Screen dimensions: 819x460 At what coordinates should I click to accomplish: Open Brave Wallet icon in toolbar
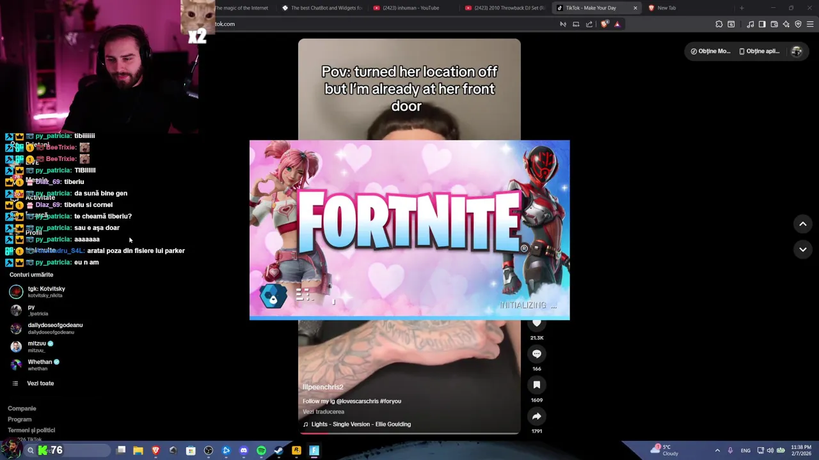click(774, 24)
